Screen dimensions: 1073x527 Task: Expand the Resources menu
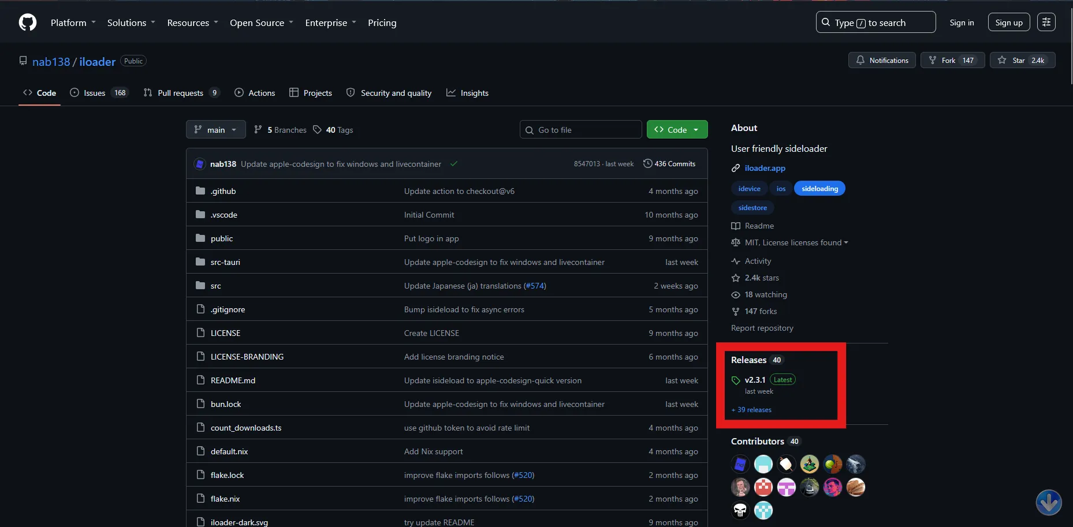(x=193, y=23)
